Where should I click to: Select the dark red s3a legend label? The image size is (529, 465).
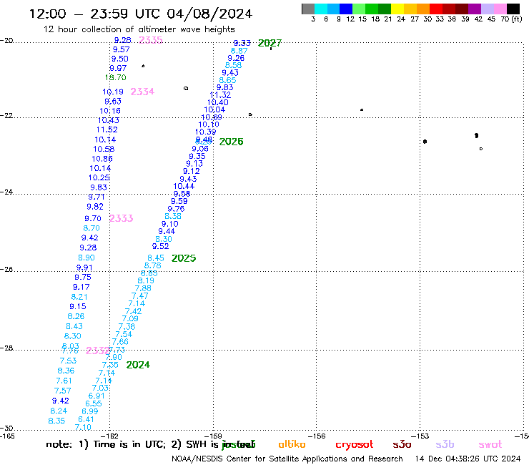[402, 444]
